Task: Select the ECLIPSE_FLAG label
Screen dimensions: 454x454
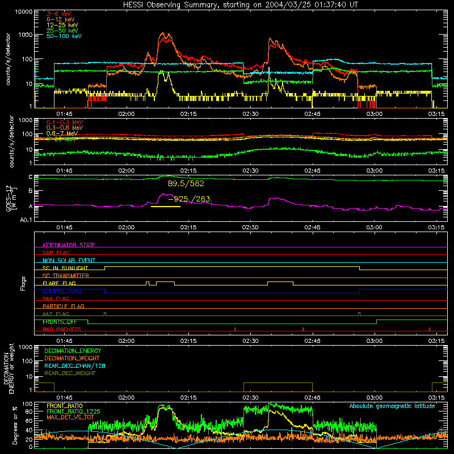Action: pos(62,291)
